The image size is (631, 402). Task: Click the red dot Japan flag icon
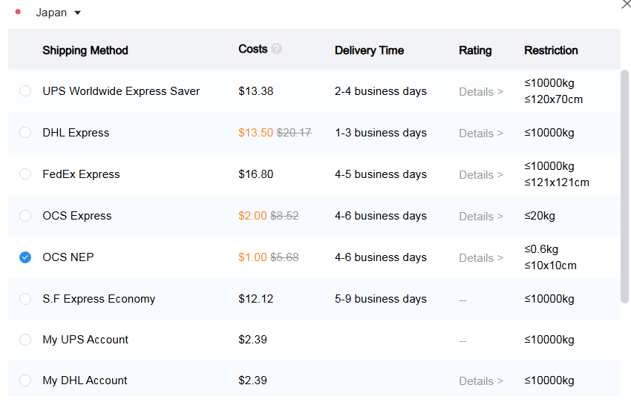tap(18, 12)
